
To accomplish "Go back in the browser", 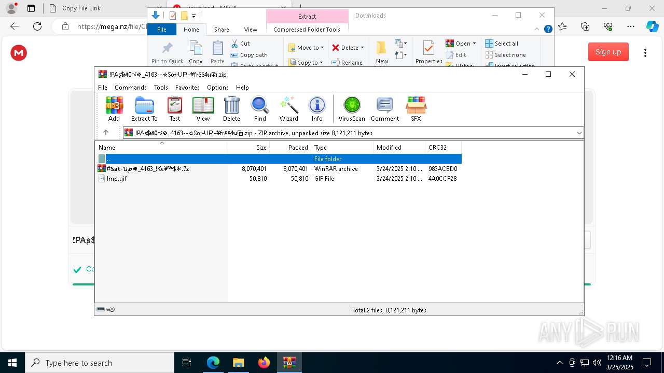I will (x=15, y=26).
